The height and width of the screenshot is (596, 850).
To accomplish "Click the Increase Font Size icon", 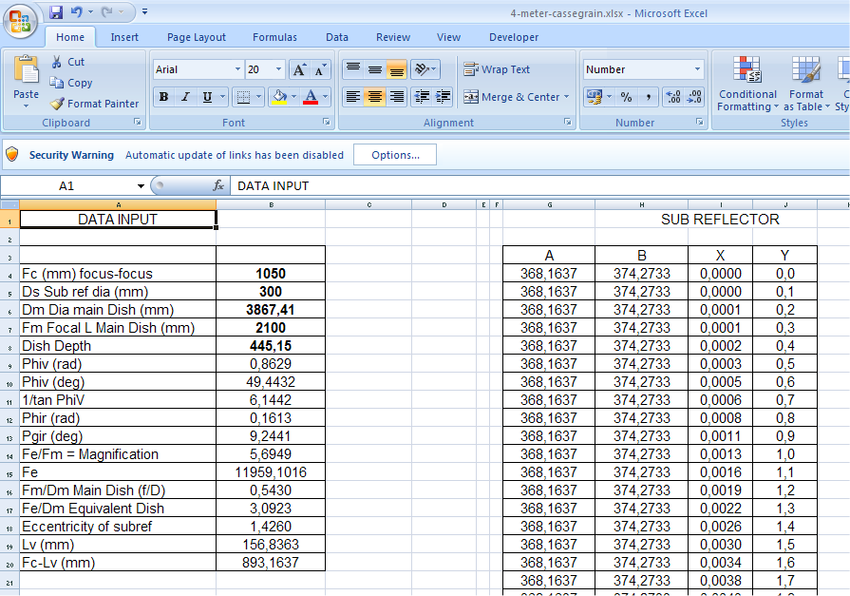I will pyautogui.click(x=299, y=69).
